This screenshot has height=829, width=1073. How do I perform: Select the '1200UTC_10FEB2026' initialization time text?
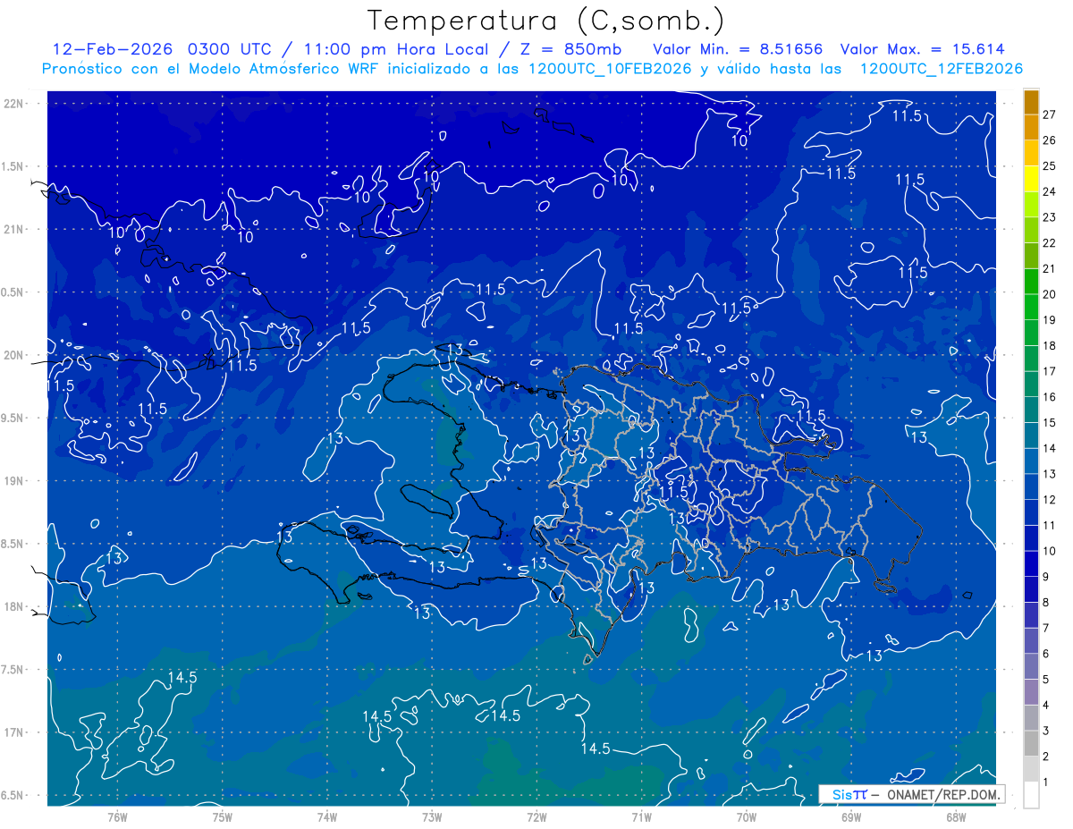tap(611, 69)
